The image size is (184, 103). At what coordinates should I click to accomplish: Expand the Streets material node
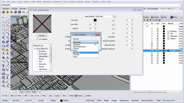[37, 67]
